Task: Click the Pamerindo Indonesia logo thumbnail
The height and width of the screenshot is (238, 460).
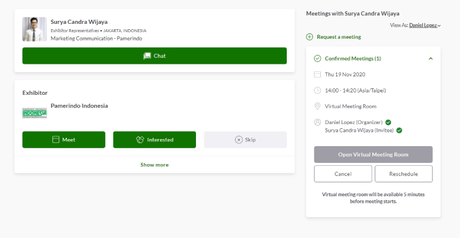Action: point(34,113)
